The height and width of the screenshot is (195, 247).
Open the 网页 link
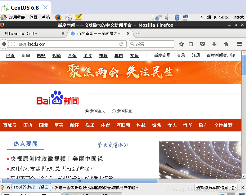click(x=11, y=55)
